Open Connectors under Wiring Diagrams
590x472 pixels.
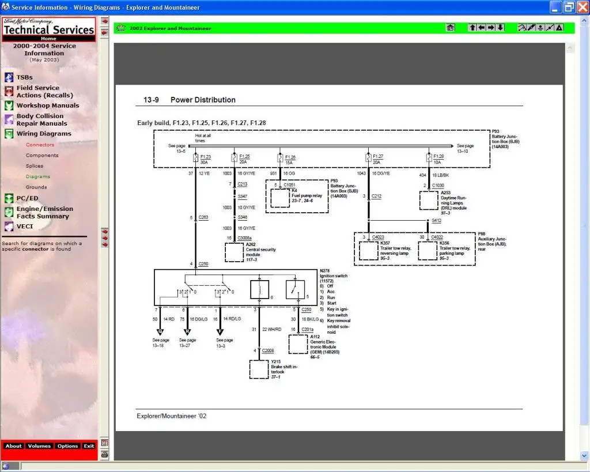click(x=40, y=145)
